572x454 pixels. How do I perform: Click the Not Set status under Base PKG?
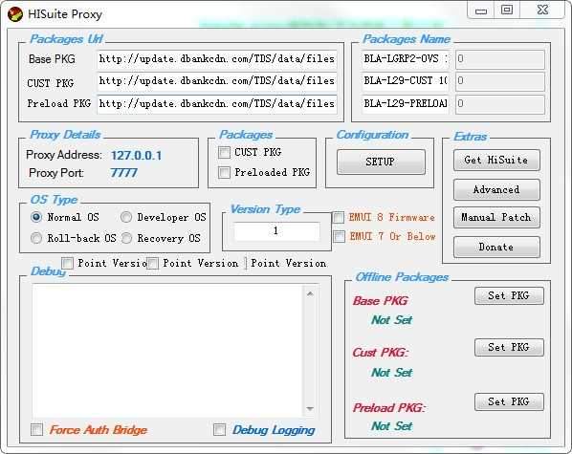[x=391, y=320]
